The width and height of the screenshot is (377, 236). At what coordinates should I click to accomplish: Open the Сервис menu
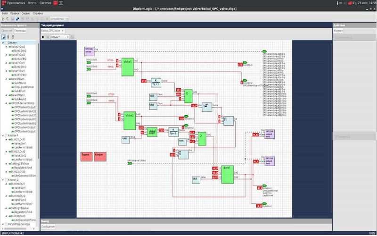(x=26, y=13)
